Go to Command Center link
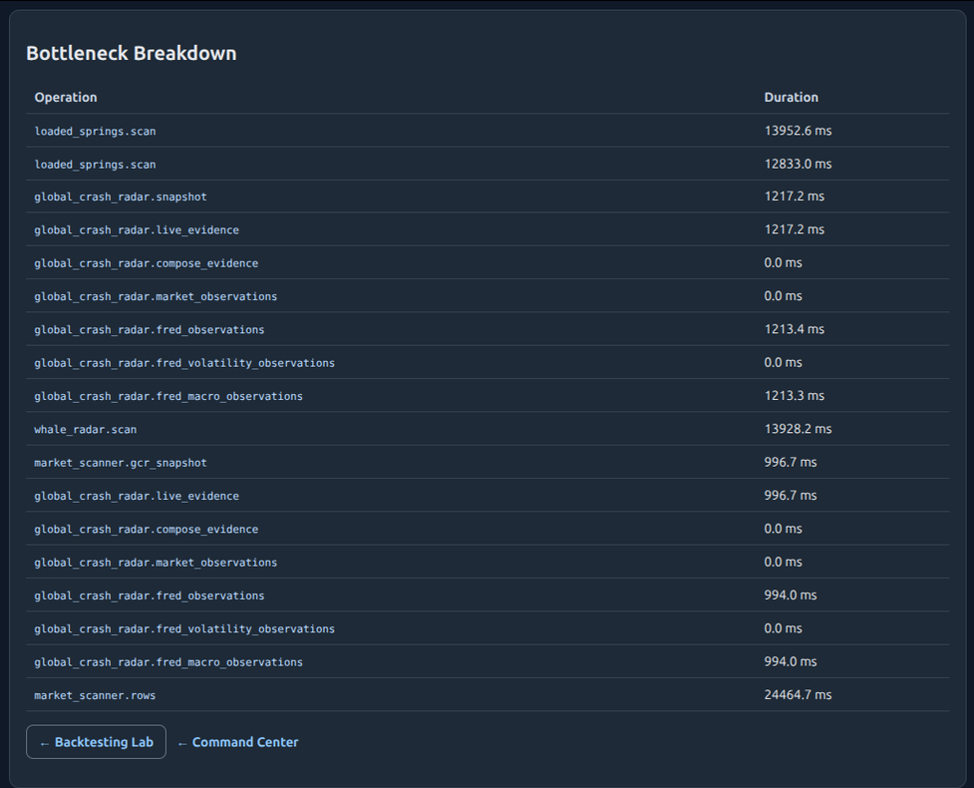Image resolution: width=974 pixels, height=788 pixels. tap(237, 742)
